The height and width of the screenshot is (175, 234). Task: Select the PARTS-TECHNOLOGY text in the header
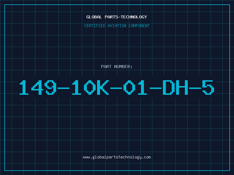pos(126,17)
